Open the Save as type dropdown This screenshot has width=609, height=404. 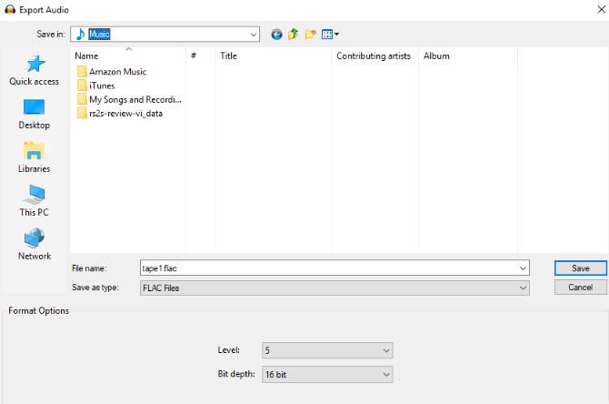coord(523,288)
